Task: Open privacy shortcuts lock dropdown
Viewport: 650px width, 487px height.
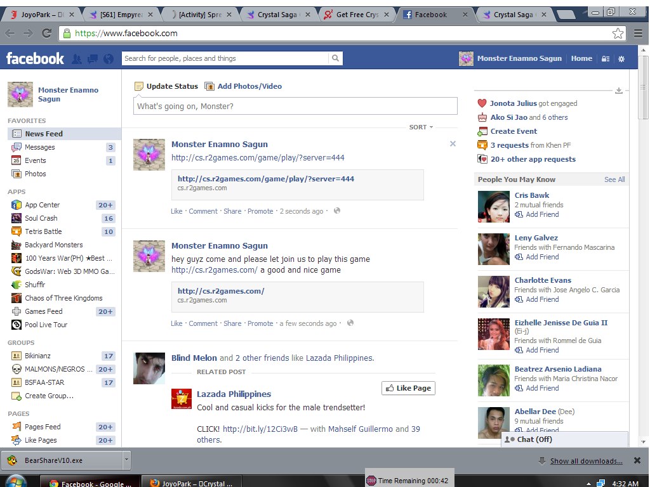Action: tap(606, 58)
